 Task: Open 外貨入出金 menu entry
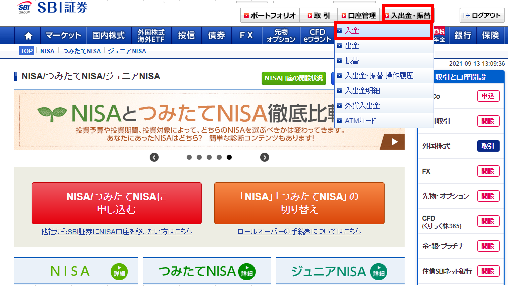pos(384,106)
